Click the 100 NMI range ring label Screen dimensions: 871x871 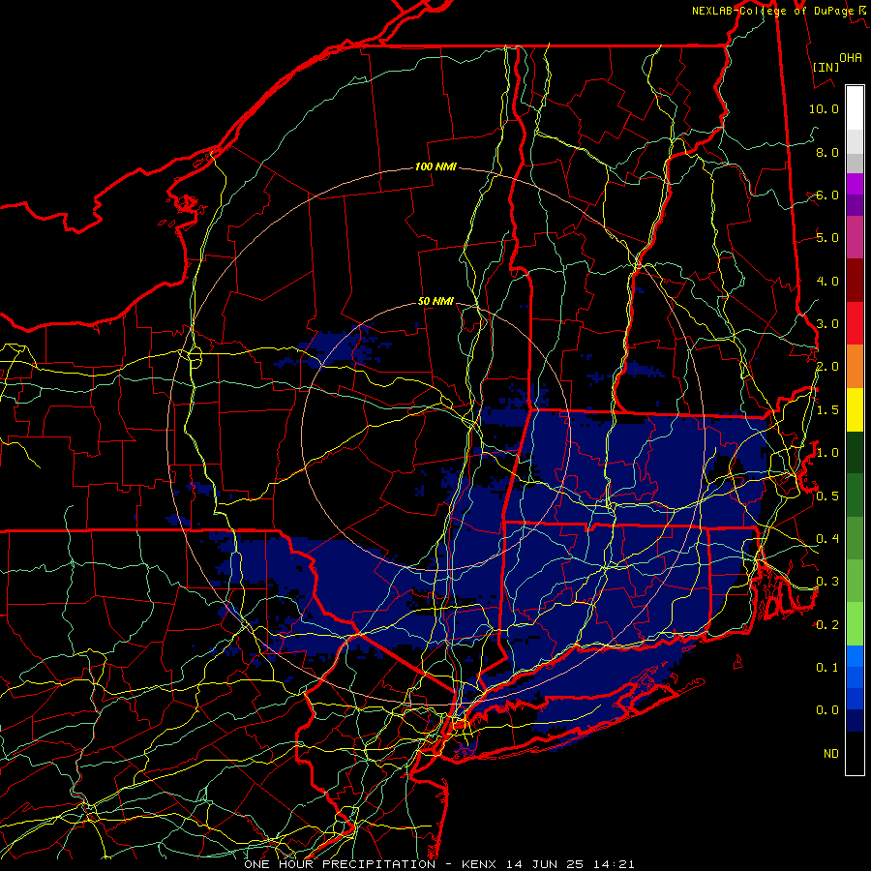pyautogui.click(x=435, y=166)
